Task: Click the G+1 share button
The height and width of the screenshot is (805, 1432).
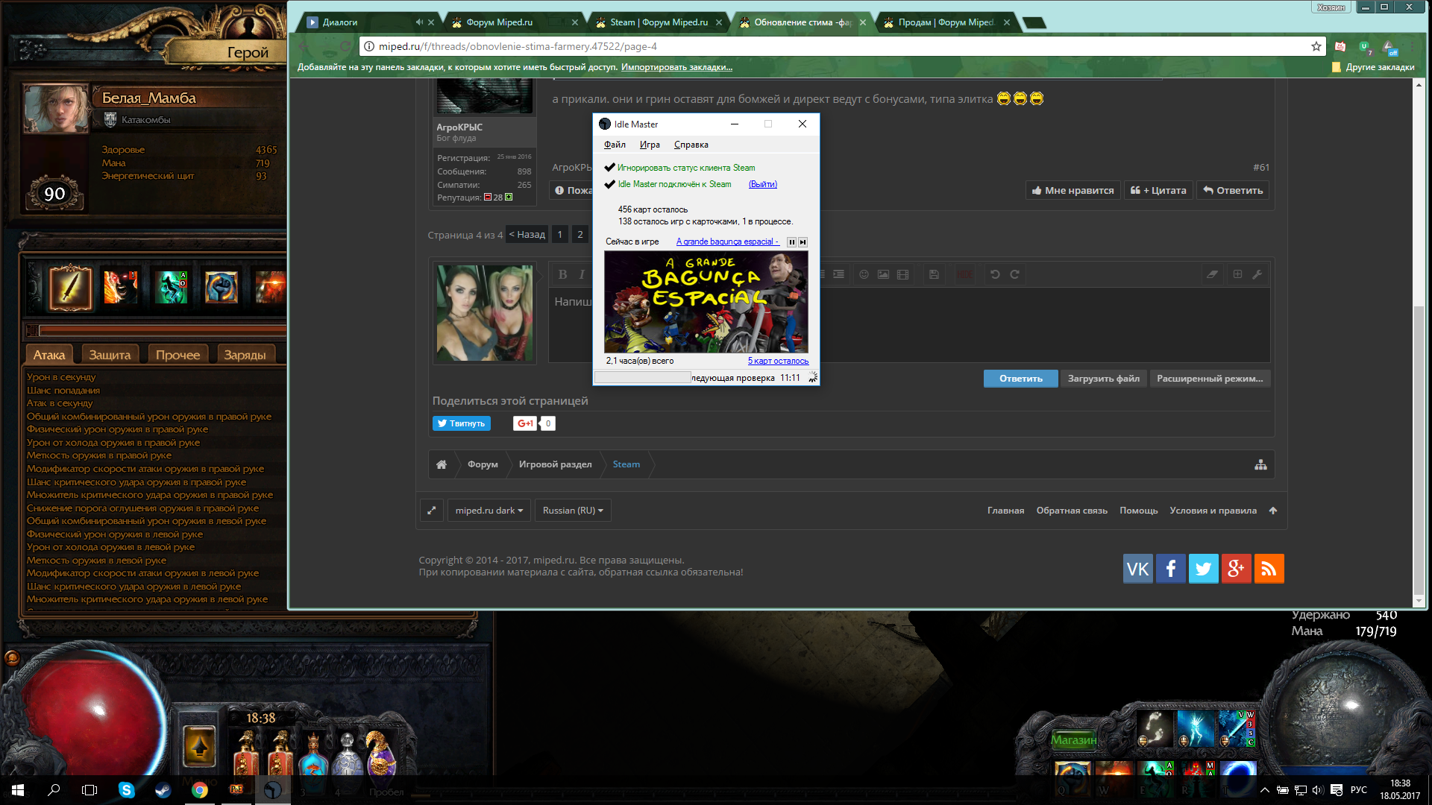Action: coord(525,423)
